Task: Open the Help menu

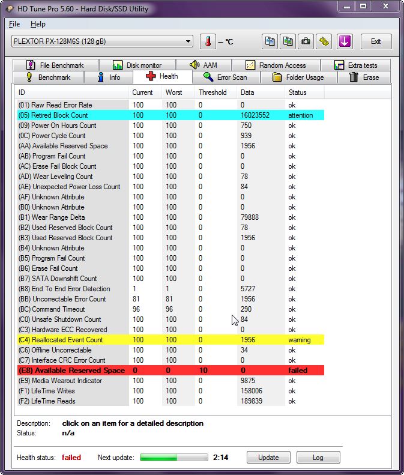Action: point(38,24)
